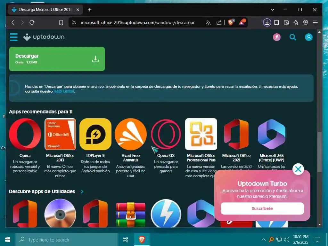Screen dimensions: 328x246
Task: Open the tab search dropdown arrow
Action: click(x=272, y=10)
